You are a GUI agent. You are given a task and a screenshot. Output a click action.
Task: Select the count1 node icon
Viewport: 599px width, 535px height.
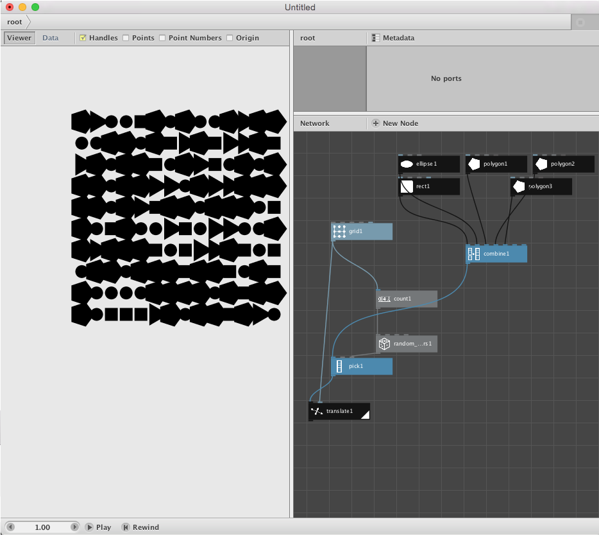384,299
